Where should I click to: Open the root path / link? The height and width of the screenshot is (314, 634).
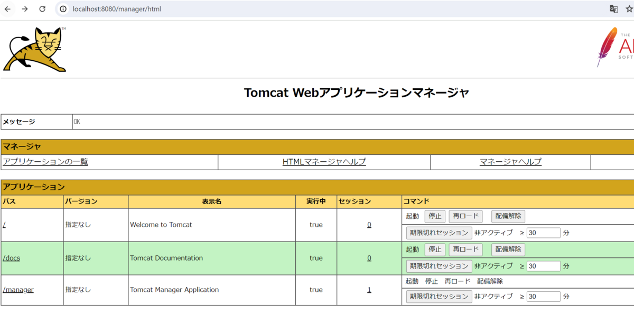4,225
